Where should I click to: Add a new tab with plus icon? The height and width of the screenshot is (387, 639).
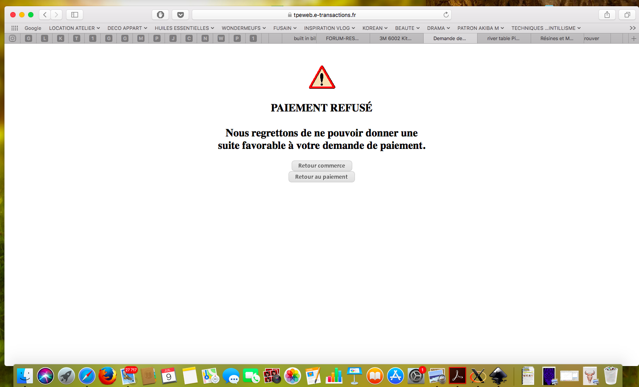point(634,38)
